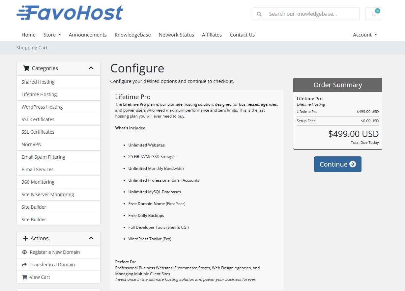Click the cart icon in Categories header
Image resolution: width=405 pixels, height=291 pixels.
[26, 68]
